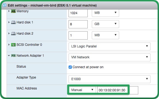Click the SCSI Controller 0 label

coord(29,45)
